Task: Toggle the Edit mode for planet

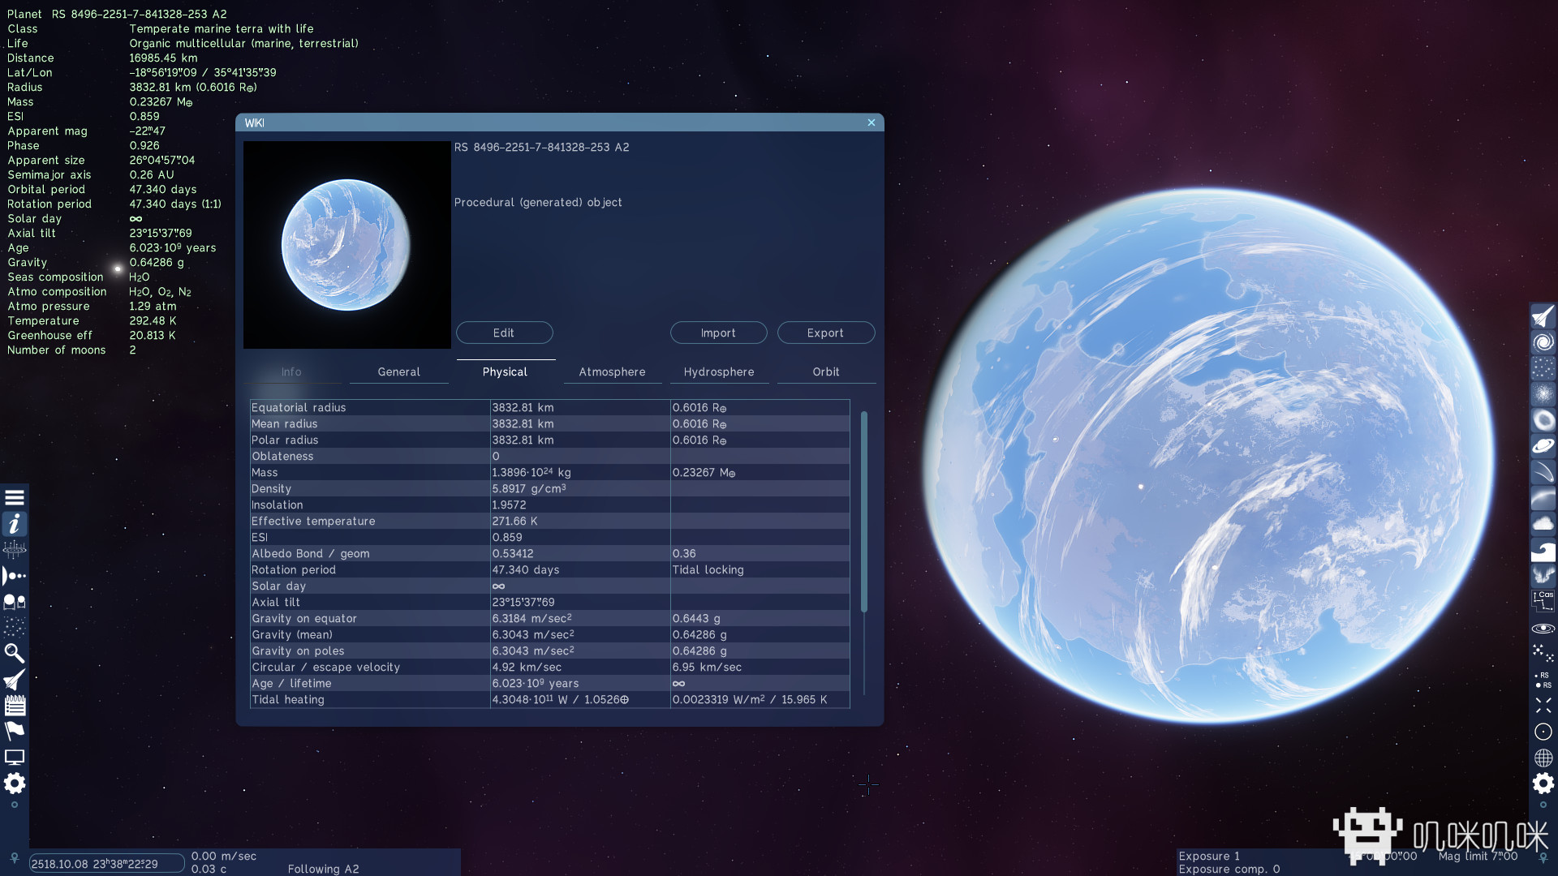Action: pyautogui.click(x=504, y=332)
